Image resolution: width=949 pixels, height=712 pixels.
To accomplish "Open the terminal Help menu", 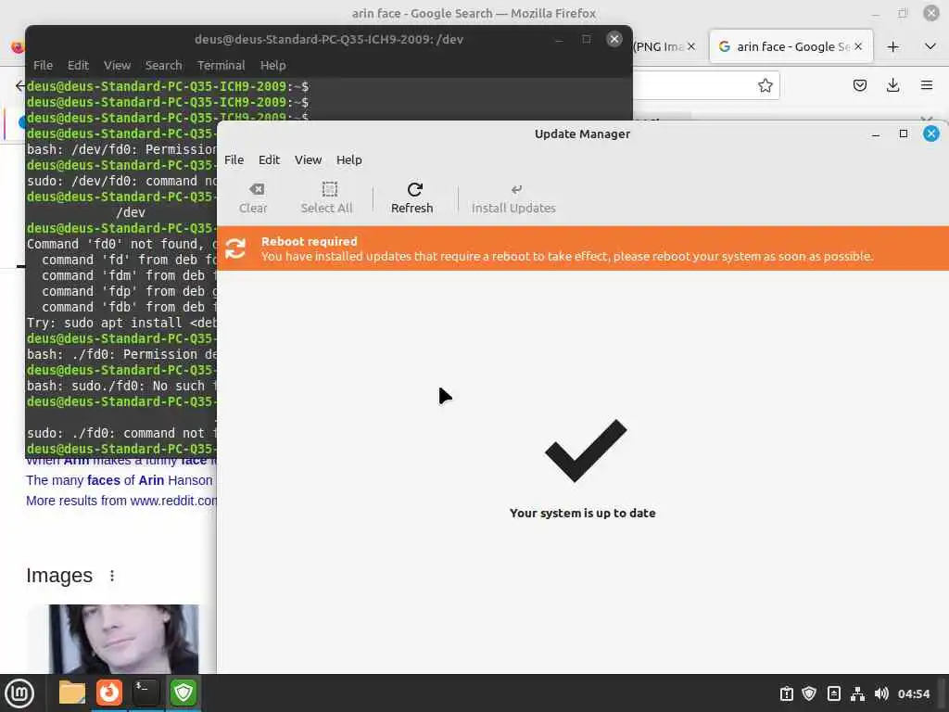I will point(273,66).
